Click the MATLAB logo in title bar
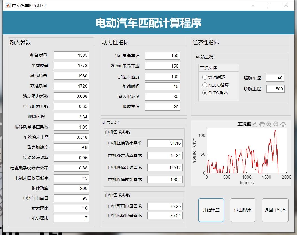The image size is (297, 235). (8, 5)
